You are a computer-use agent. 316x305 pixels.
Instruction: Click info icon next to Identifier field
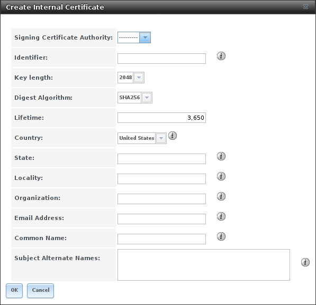(221, 56)
